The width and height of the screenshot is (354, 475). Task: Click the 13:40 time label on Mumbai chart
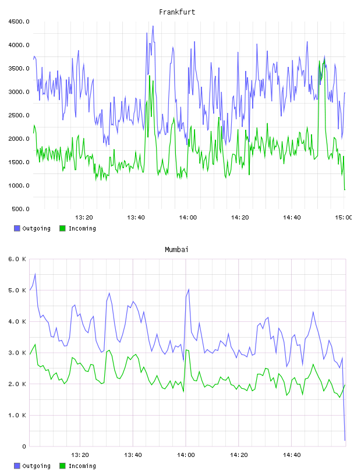coord(133,455)
